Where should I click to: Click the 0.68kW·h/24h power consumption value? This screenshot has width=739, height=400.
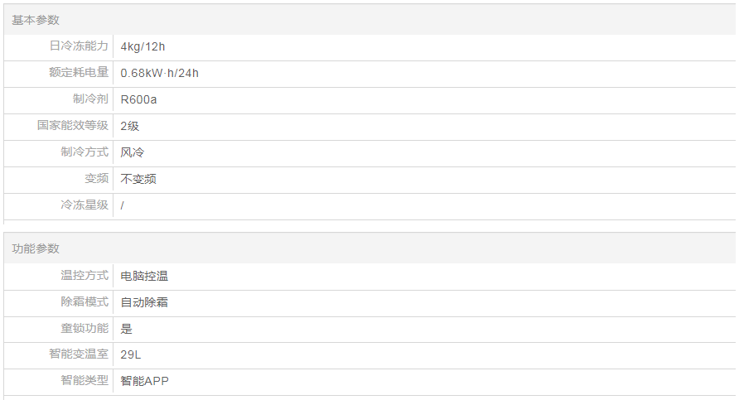[159, 74]
